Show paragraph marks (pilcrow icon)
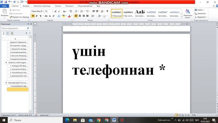 pos(107,11)
